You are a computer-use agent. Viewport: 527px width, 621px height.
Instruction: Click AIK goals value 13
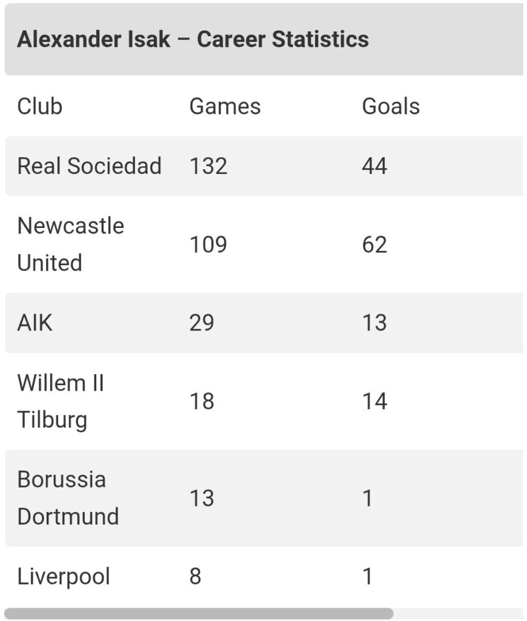pyautogui.click(x=374, y=323)
